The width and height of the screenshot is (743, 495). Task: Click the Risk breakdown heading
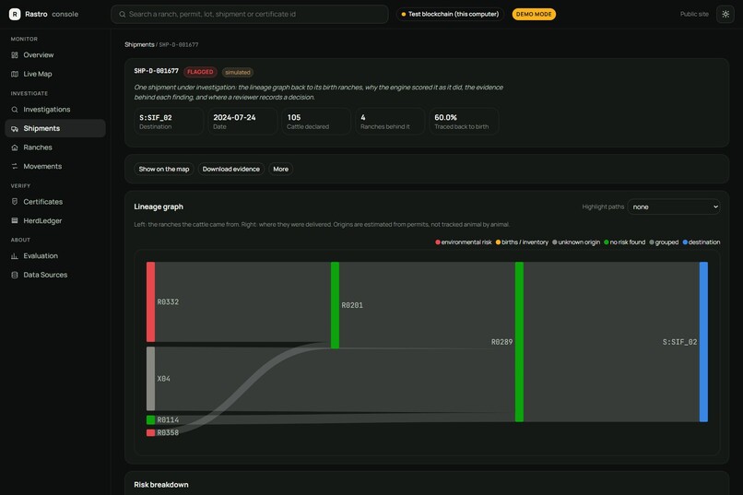(161, 485)
